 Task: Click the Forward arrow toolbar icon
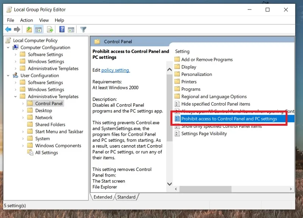[x=17, y=30]
